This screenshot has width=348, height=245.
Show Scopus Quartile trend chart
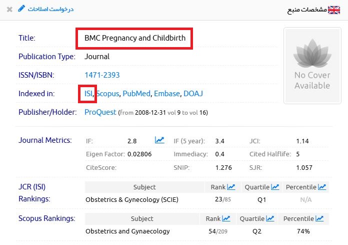tap(270, 218)
